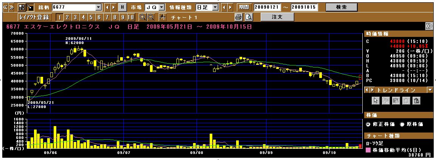The height and width of the screenshot is (160, 436).
Task: Click the trendline paste icon
Action: (396, 101)
